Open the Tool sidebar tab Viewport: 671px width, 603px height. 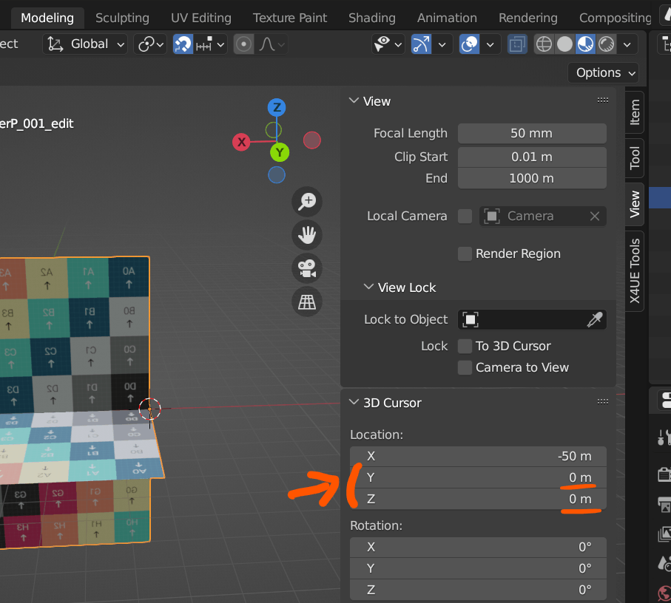click(x=635, y=158)
